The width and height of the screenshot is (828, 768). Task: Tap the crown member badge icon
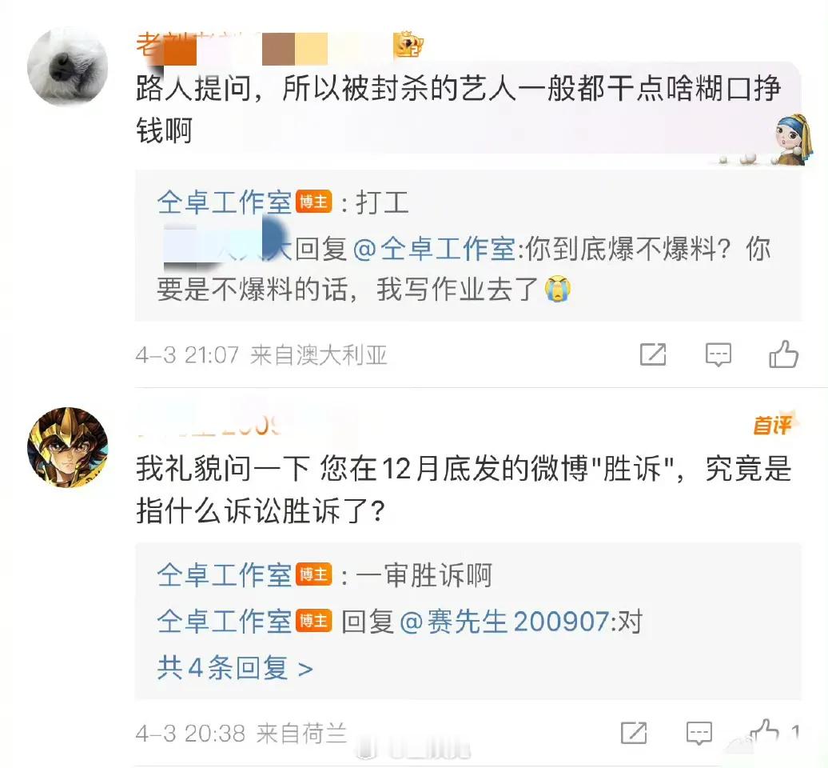click(x=408, y=45)
